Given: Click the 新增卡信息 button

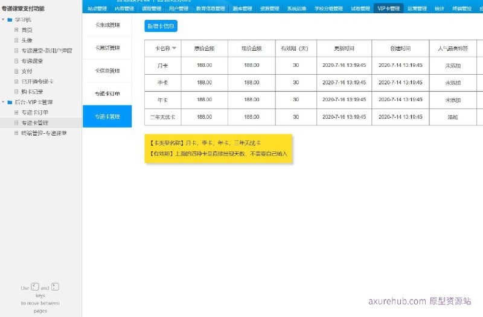Looking at the screenshot, I should (161, 26).
